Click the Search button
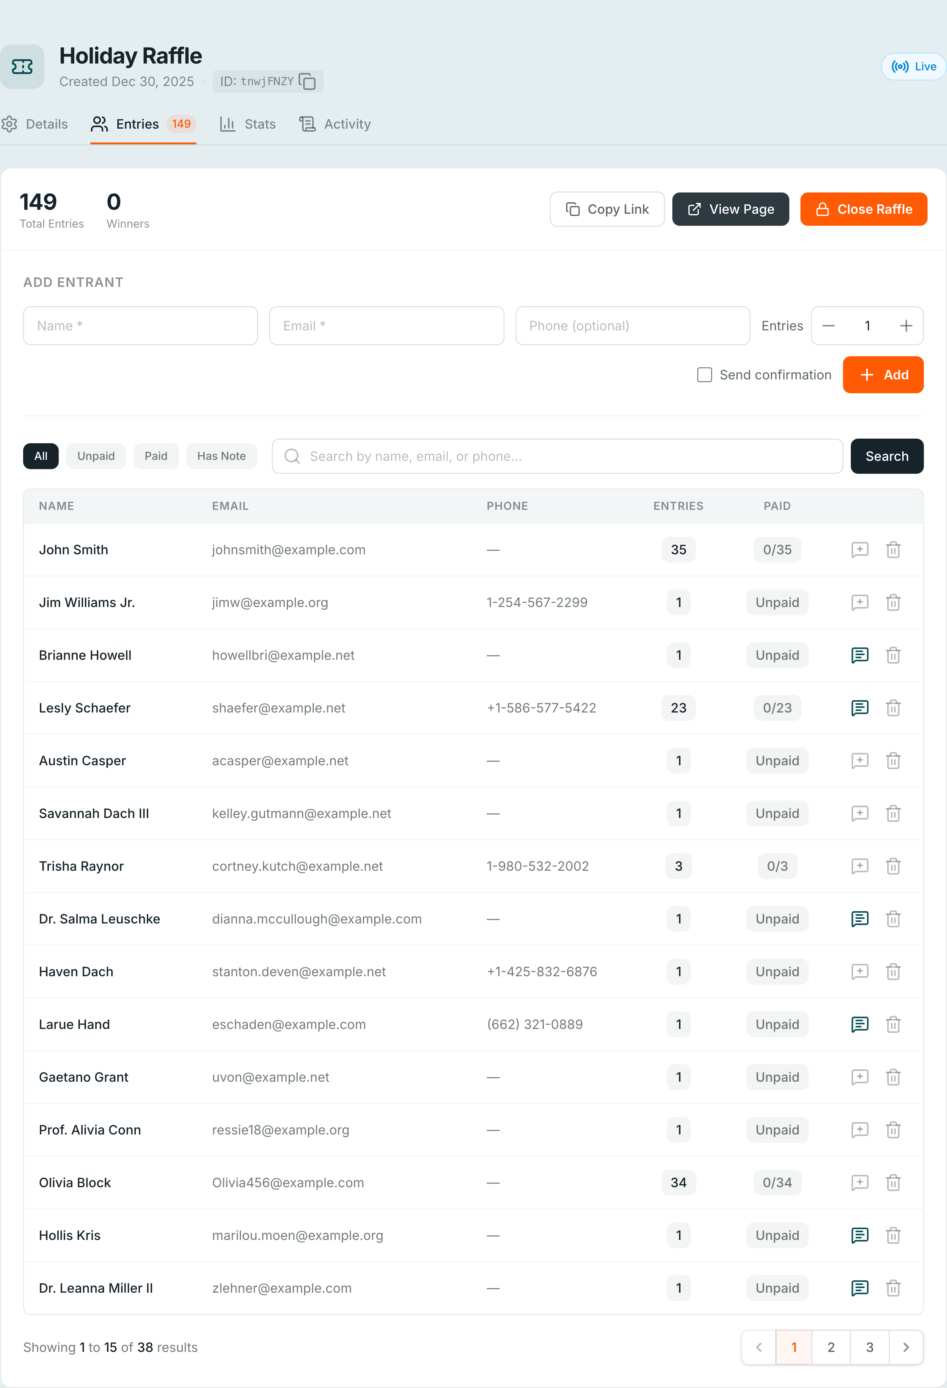The image size is (947, 1388). (x=887, y=456)
